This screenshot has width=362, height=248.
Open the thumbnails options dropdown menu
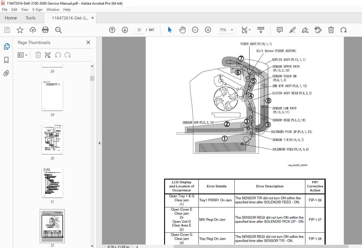click(x=23, y=55)
